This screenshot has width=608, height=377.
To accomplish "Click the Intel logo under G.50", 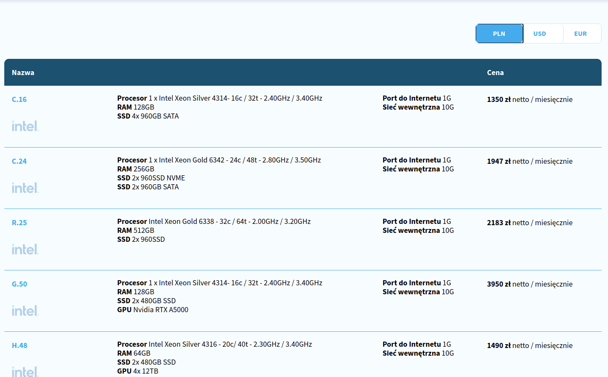I will tap(25, 310).
